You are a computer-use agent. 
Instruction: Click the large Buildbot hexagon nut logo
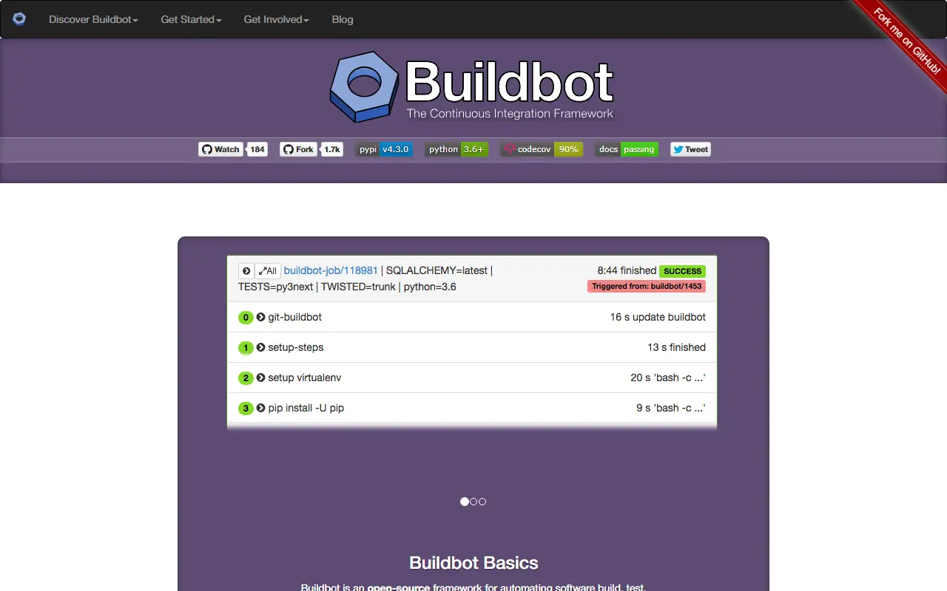point(364,86)
